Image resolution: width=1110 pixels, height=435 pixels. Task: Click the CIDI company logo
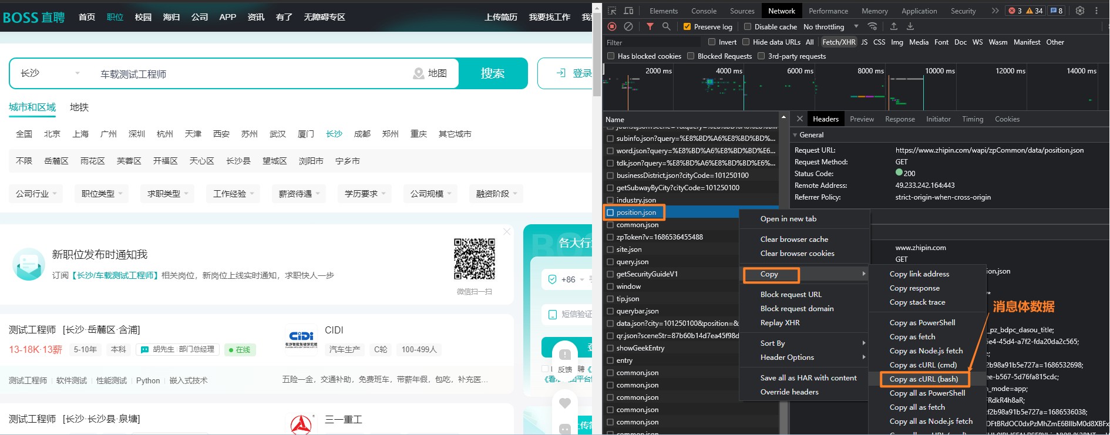(301, 339)
